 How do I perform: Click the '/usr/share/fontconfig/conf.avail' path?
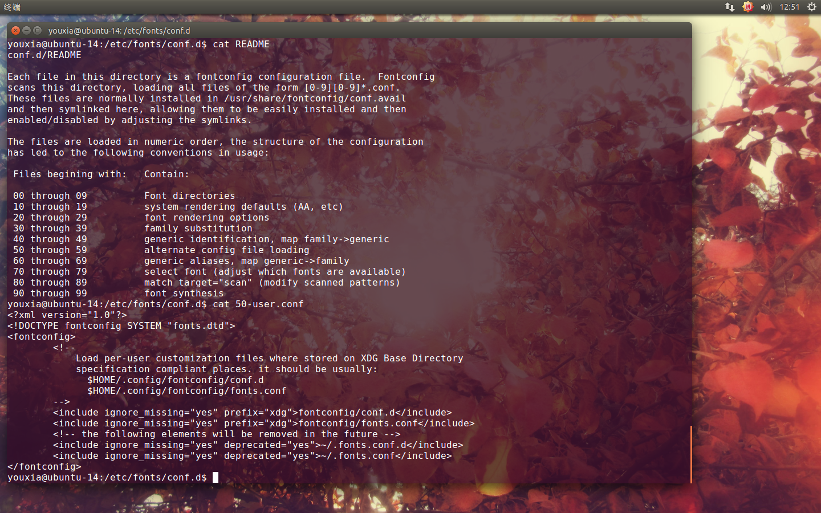[x=315, y=98]
